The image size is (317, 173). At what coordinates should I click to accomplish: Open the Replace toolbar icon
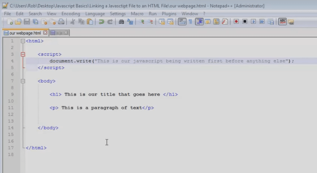130,22
